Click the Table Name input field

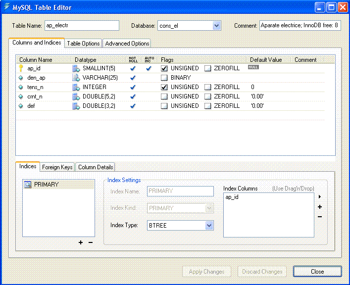(x=82, y=25)
